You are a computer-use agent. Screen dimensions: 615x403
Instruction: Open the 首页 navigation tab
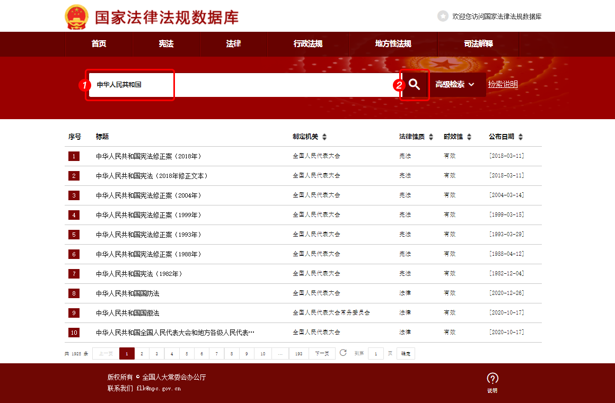99,44
